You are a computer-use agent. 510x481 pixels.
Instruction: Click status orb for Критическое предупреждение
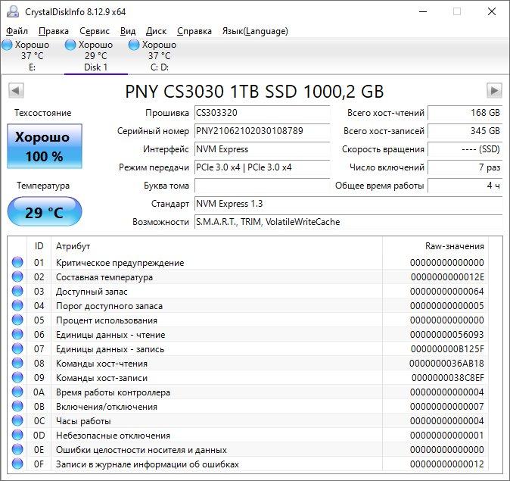[17, 262]
